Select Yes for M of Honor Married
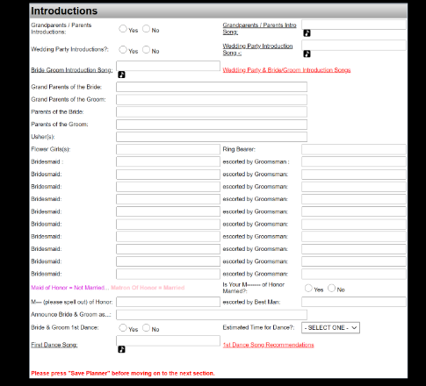 coord(308,288)
